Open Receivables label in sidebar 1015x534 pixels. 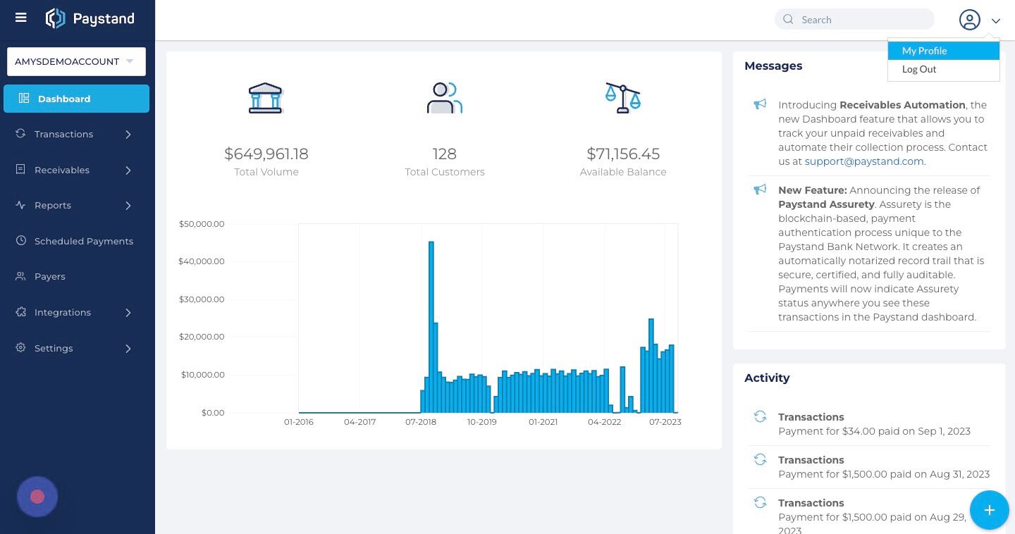62,170
